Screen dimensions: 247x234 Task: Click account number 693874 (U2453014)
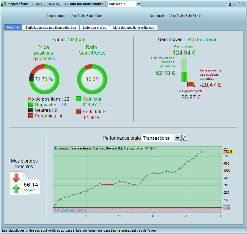[46, 4]
